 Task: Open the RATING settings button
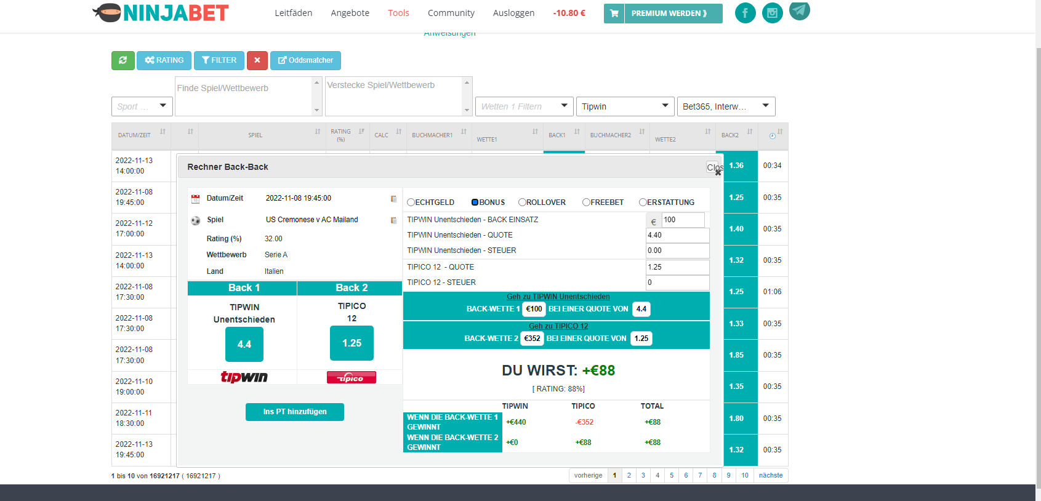[164, 60]
